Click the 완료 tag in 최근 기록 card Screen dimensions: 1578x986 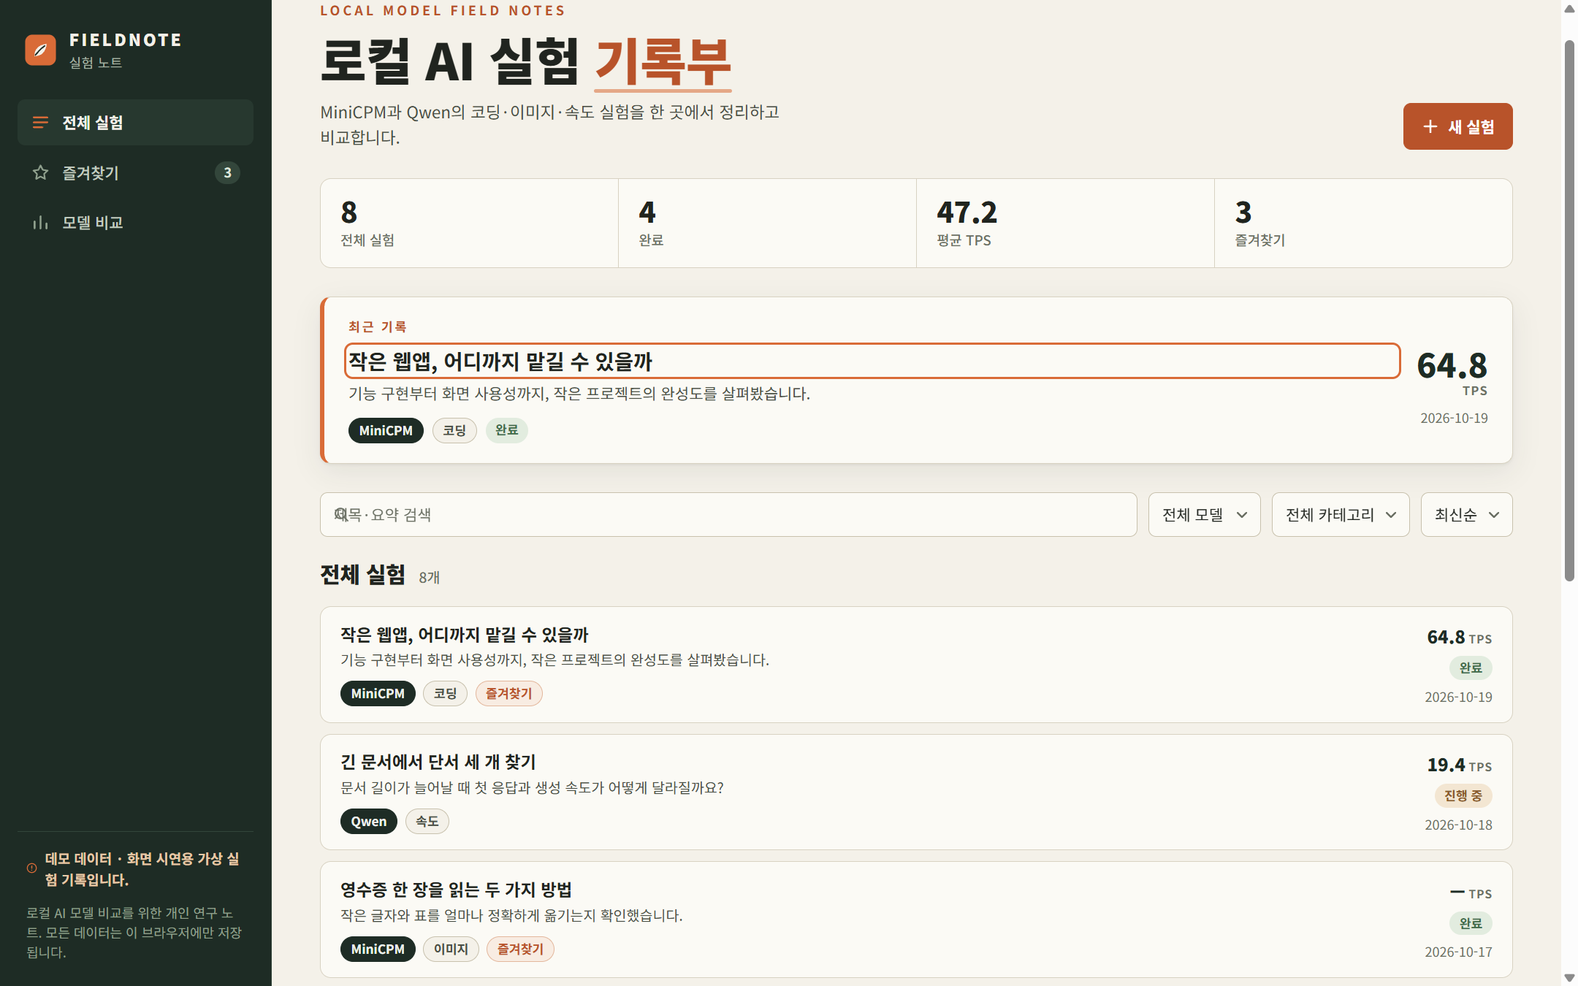[x=506, y=430]
